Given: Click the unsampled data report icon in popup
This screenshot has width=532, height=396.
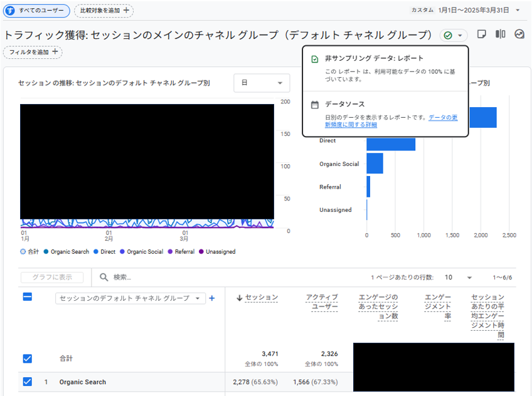Looking at the screenshot, I should 315,59.
